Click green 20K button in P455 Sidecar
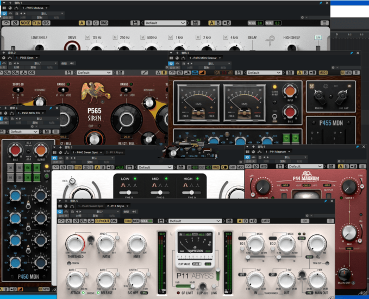Screen dimensions: 369x299 click(286, 139)
